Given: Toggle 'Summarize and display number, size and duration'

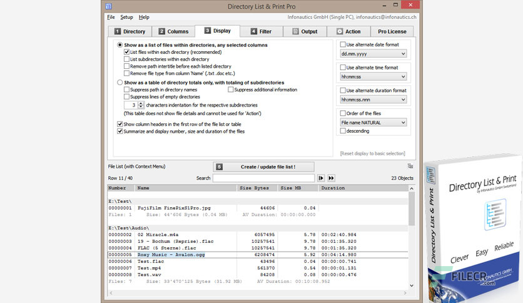Looking at the screenshot, I should 119,131.
